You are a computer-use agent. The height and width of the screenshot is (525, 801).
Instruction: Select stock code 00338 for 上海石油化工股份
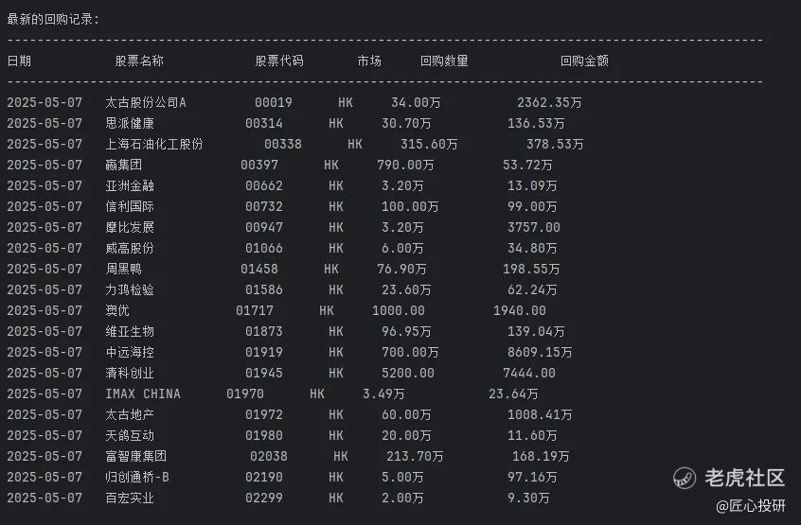tap(283, 144)
